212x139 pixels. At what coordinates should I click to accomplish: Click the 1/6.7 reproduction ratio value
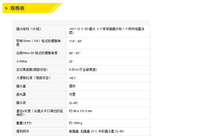tap(73, 78)
